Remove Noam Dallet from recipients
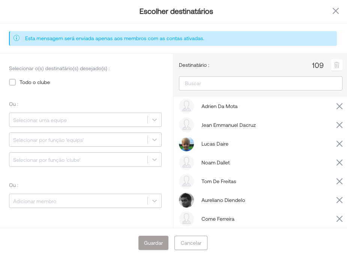347x253 pixels. (339, 163)
